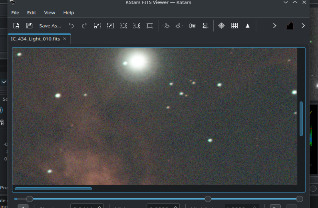
Task: Click the shadows handle on stretch slider
Action: 30,199
